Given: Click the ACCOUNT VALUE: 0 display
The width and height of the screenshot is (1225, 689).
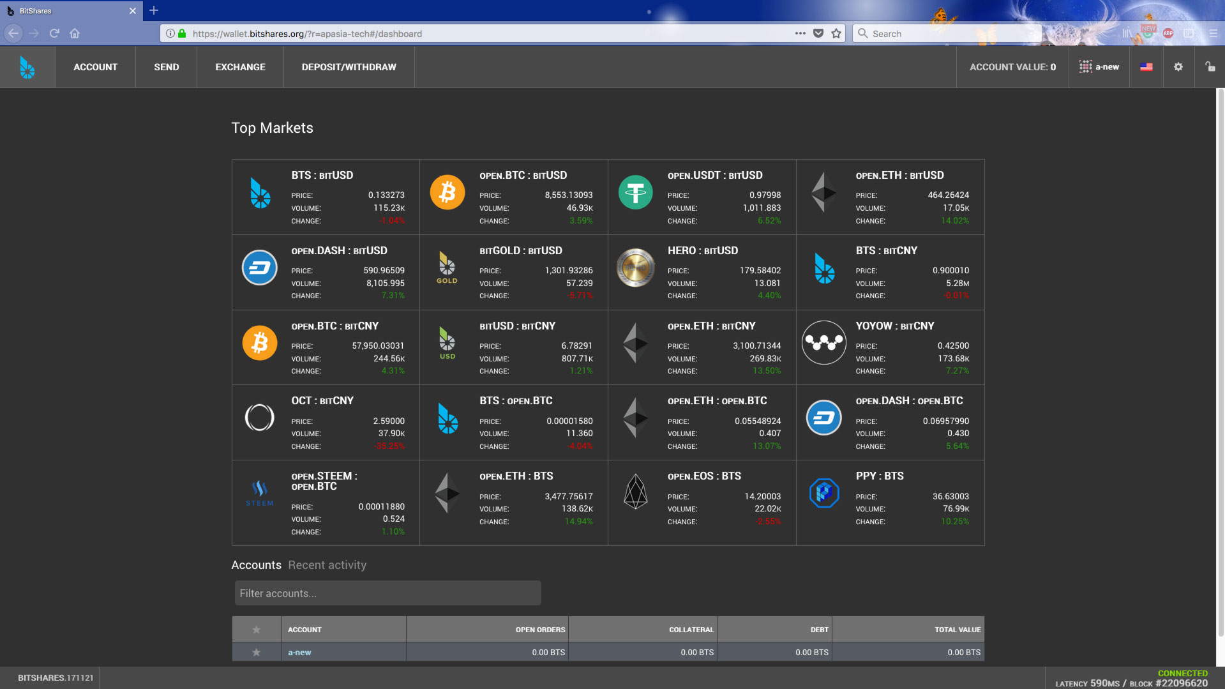Looking at the screenshot, I should pos(1013,67).
